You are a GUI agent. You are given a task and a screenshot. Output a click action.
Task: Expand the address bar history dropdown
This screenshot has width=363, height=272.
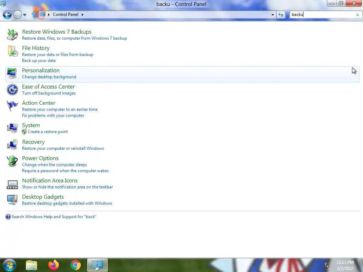(273, 15)
